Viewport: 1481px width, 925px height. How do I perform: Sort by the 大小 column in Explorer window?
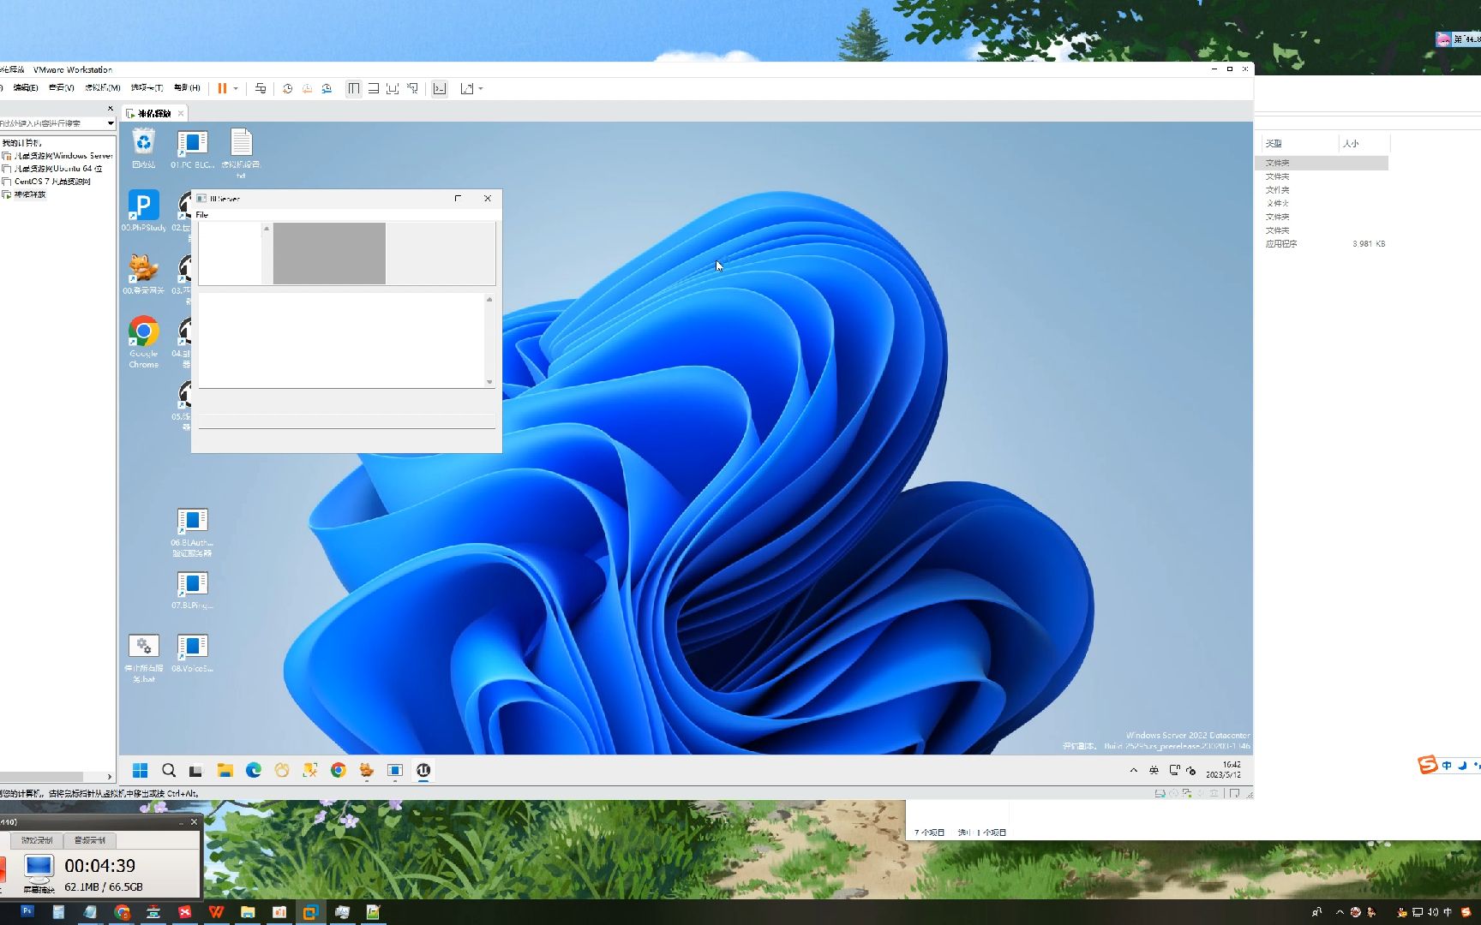coord(1352,143)
